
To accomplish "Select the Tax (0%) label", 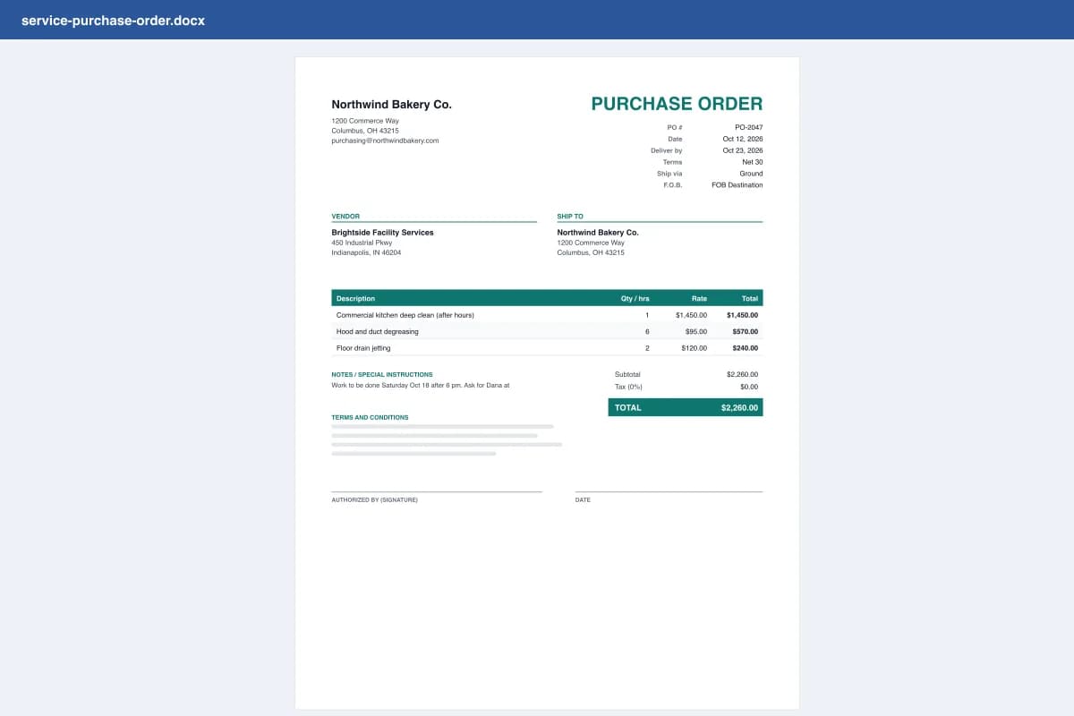I will tap(628, 387).
